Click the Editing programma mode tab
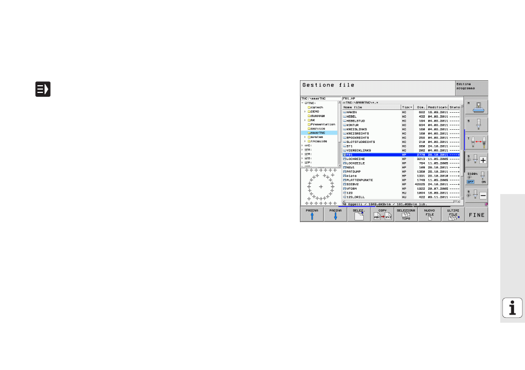 point(472,88)
